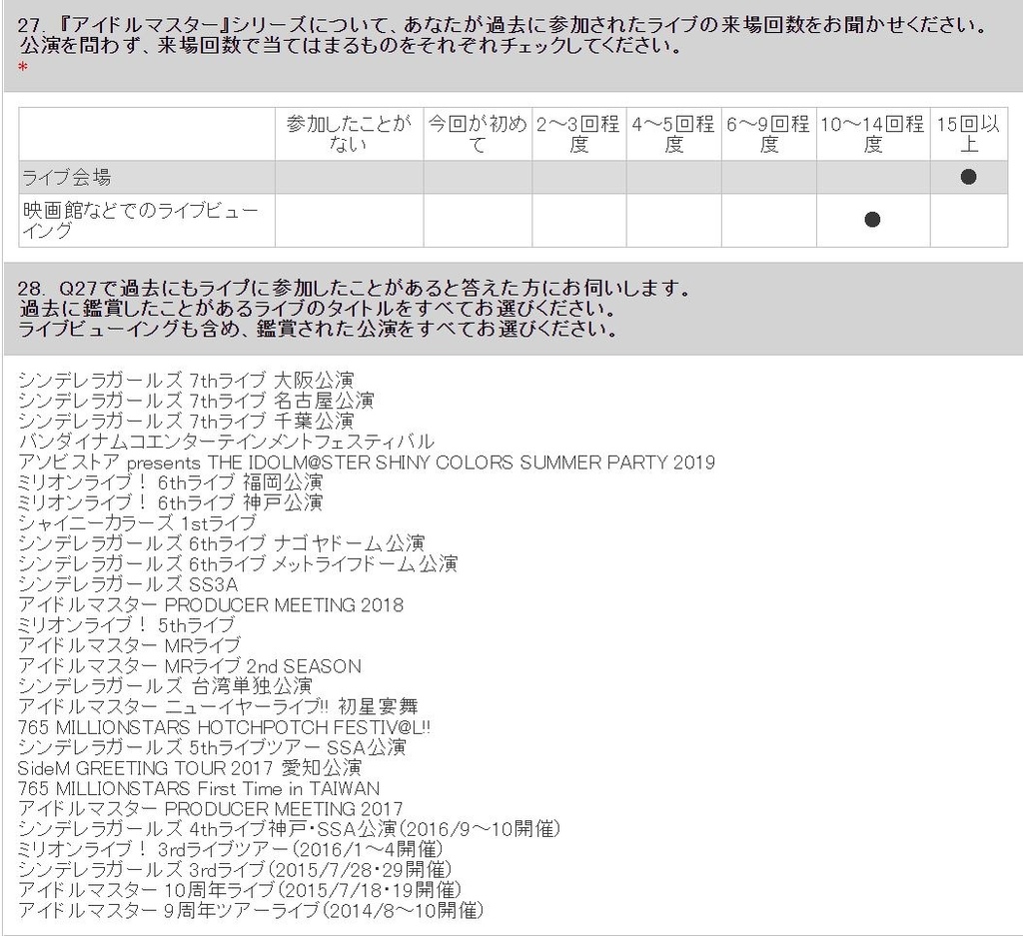The image size is (1023, 936).
Task: Click the "SHINY COLORS SUMMER PARTY 2019" line
Action: (x=367, y=462)
